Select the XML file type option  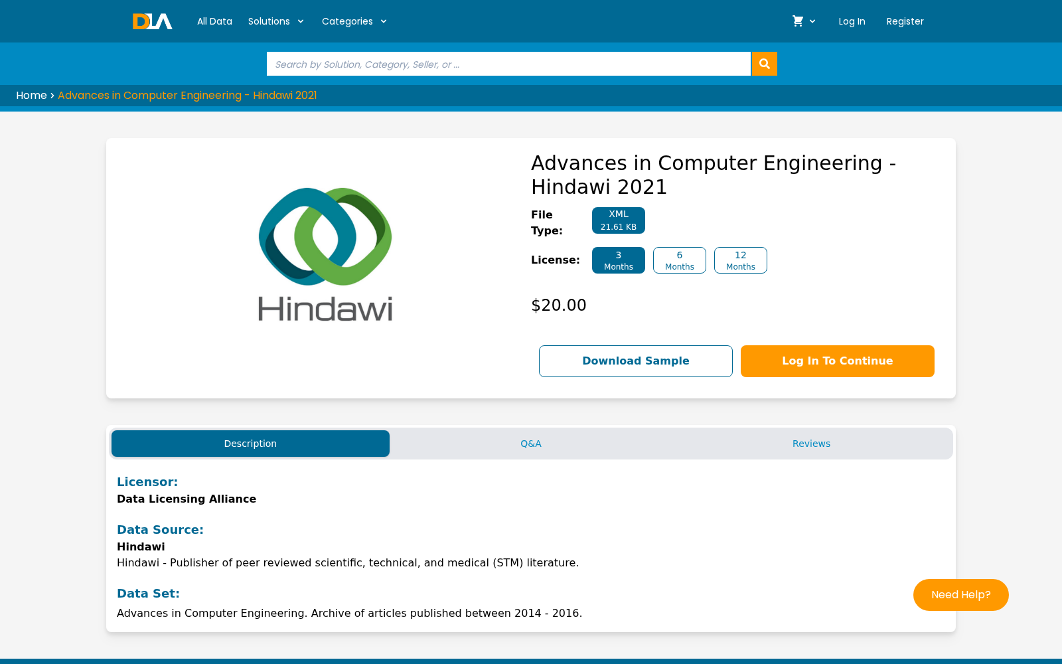[619, 220]
